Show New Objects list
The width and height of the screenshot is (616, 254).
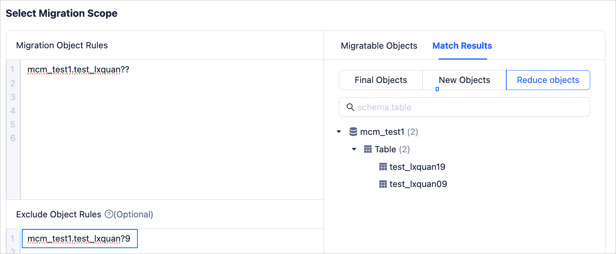(464, 80)
